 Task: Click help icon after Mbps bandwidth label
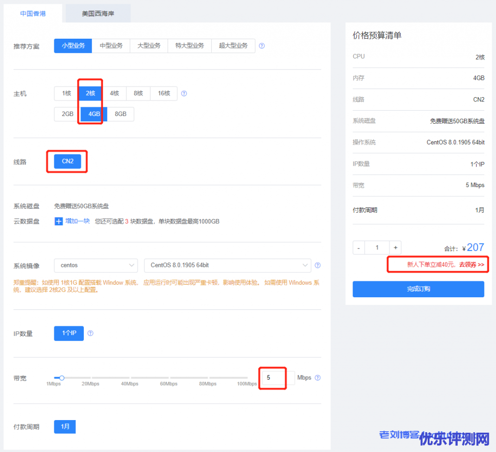(x=318, y=378)
